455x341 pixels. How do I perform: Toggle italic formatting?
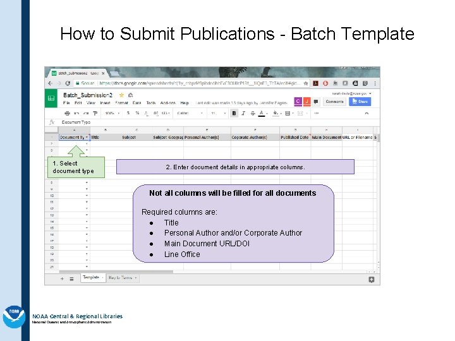click(243, 113)
